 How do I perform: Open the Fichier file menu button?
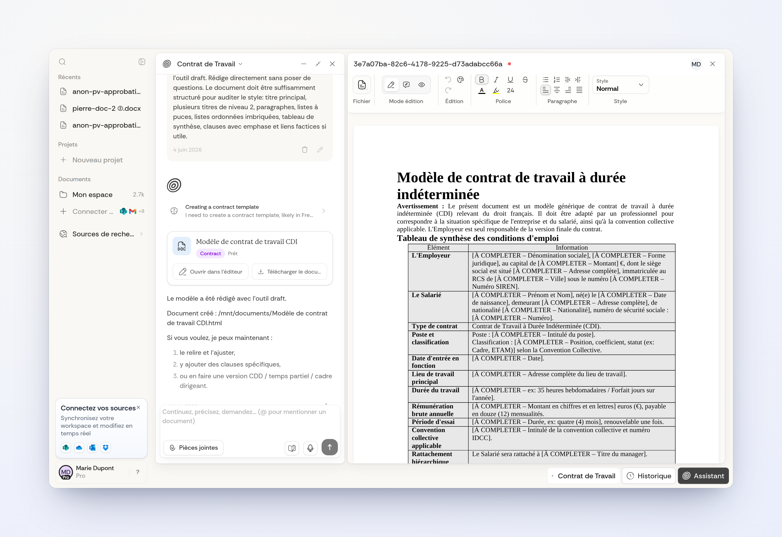362,84
